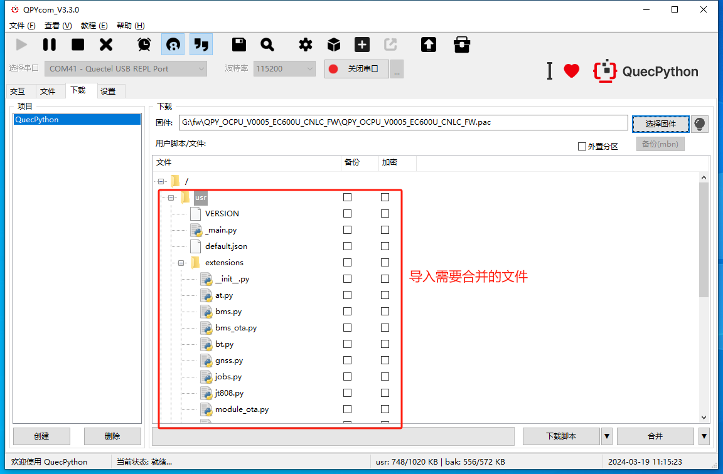The width and height of the screenshot is (723, 474).
Task: Click the 3D cube package icon
Action: point(334,45)
